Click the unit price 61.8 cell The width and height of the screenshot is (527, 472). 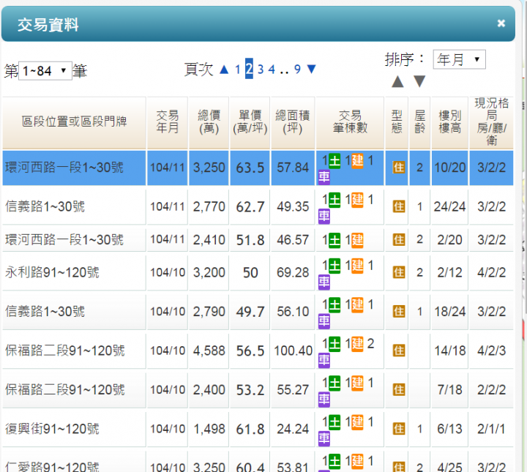(x=250, y=429)
